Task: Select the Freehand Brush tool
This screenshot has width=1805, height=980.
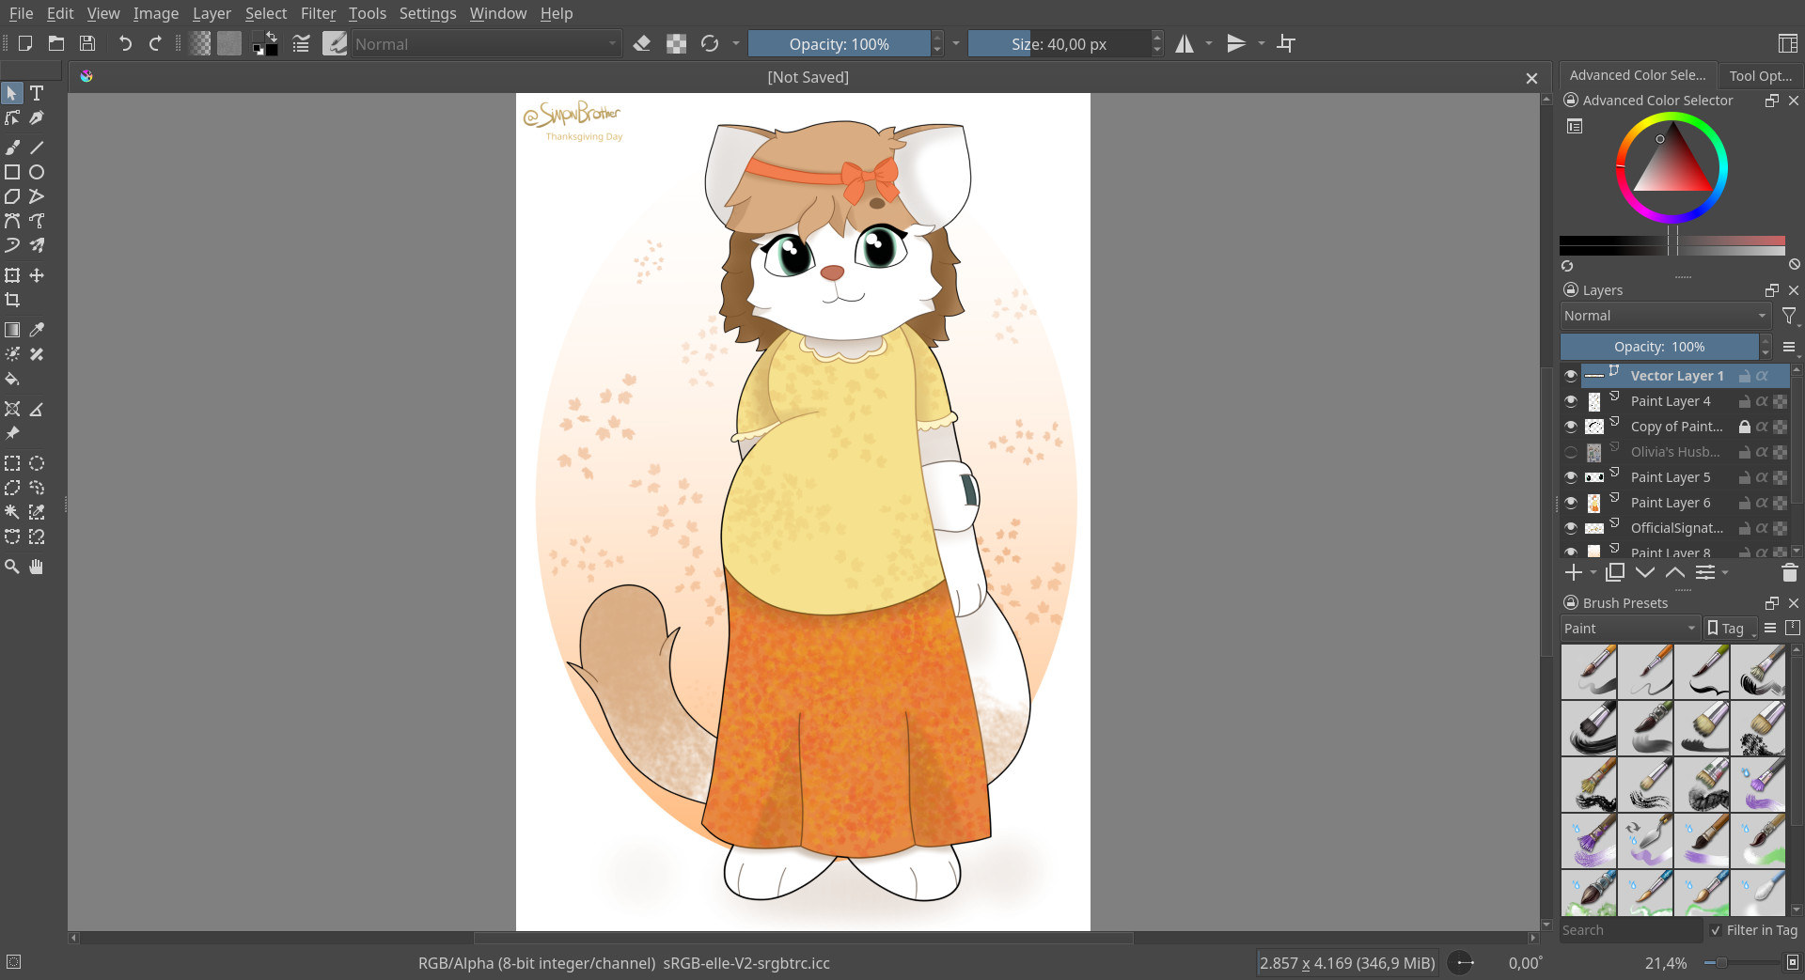Action: (12, 148)
